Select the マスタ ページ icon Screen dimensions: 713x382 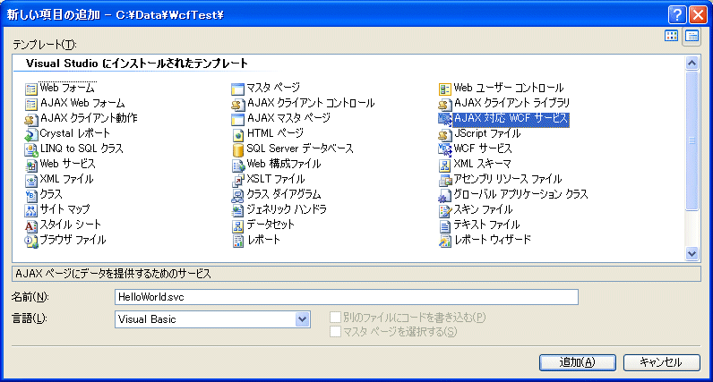tap(238, 89)
